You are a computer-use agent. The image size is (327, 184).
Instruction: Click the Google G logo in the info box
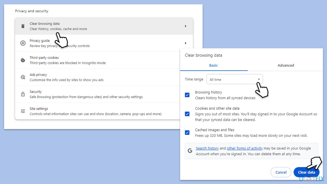190,151
